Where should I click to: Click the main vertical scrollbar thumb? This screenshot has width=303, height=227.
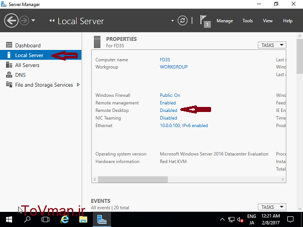click(x=299, y=56)
